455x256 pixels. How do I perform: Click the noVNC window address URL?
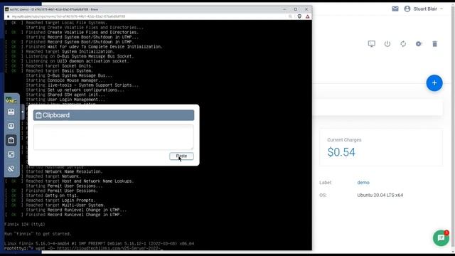[68, 16]
